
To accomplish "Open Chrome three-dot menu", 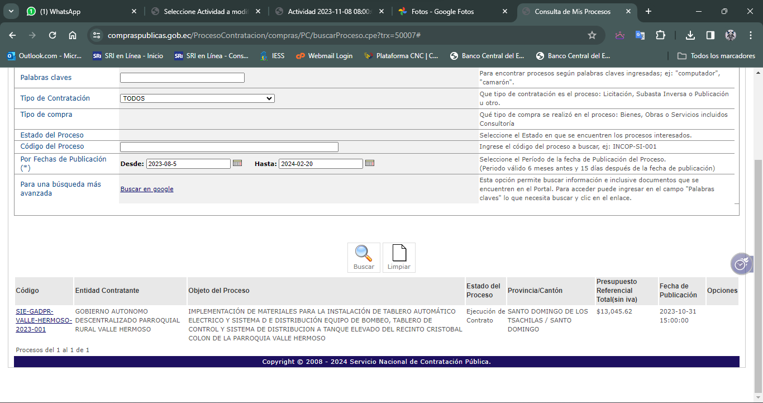I will 751,35.
